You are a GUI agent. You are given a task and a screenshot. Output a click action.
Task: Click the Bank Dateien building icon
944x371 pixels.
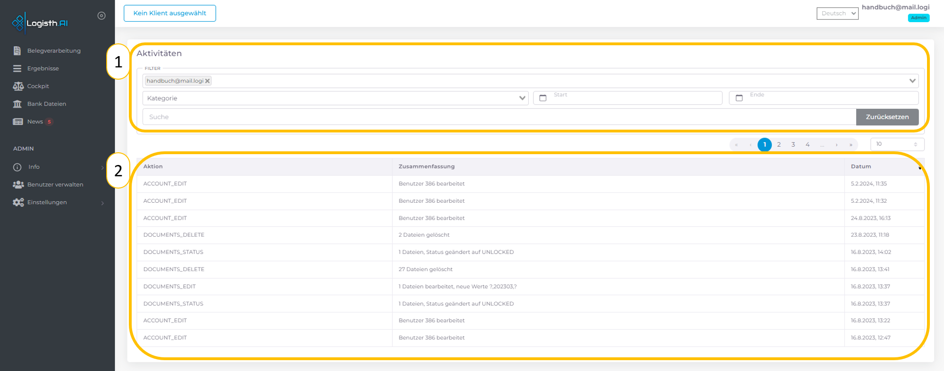17,104
